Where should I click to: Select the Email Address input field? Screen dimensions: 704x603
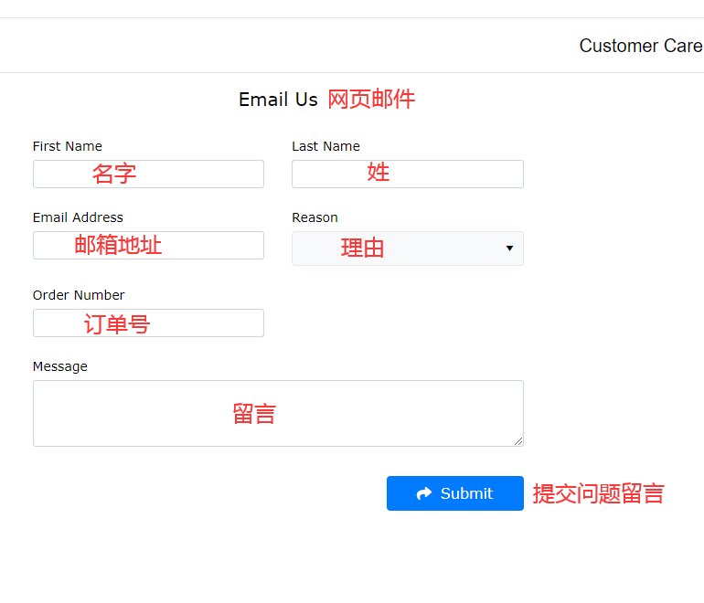point(148,245)
